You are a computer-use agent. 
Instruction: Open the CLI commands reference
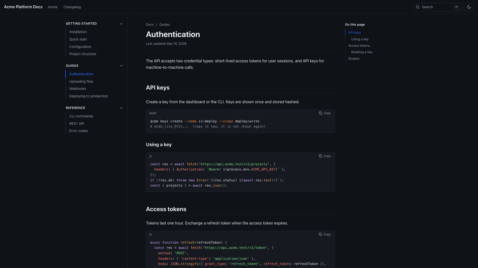tap(81, 116)
